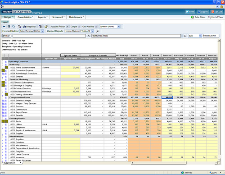Click the vertical scrollbar up arrow

coord(219,40)
